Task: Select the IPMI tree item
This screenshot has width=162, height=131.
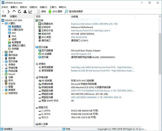Action: 14,36
